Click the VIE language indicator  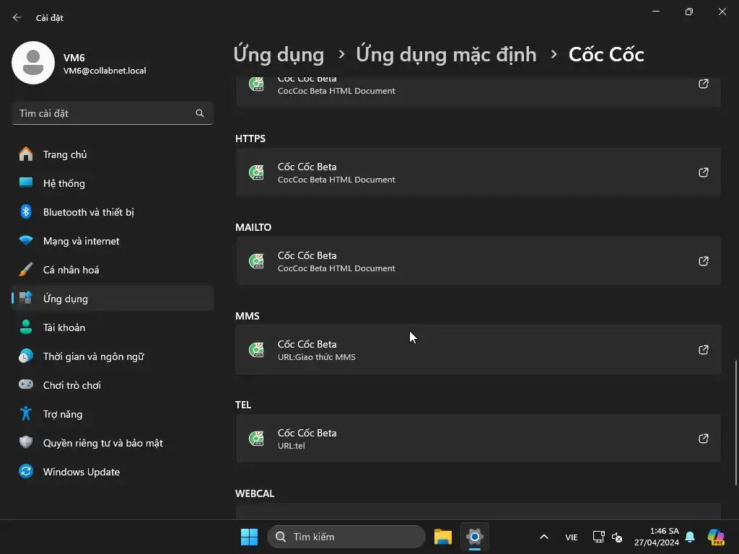[571, 537]
